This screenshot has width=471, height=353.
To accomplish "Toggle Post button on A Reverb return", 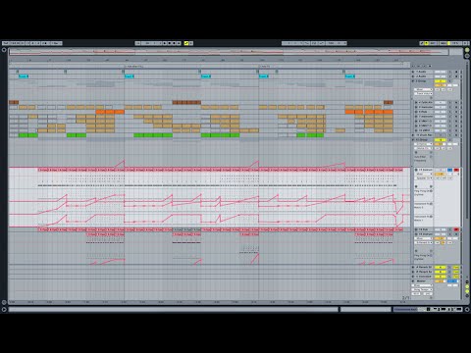I will (456, 268).
